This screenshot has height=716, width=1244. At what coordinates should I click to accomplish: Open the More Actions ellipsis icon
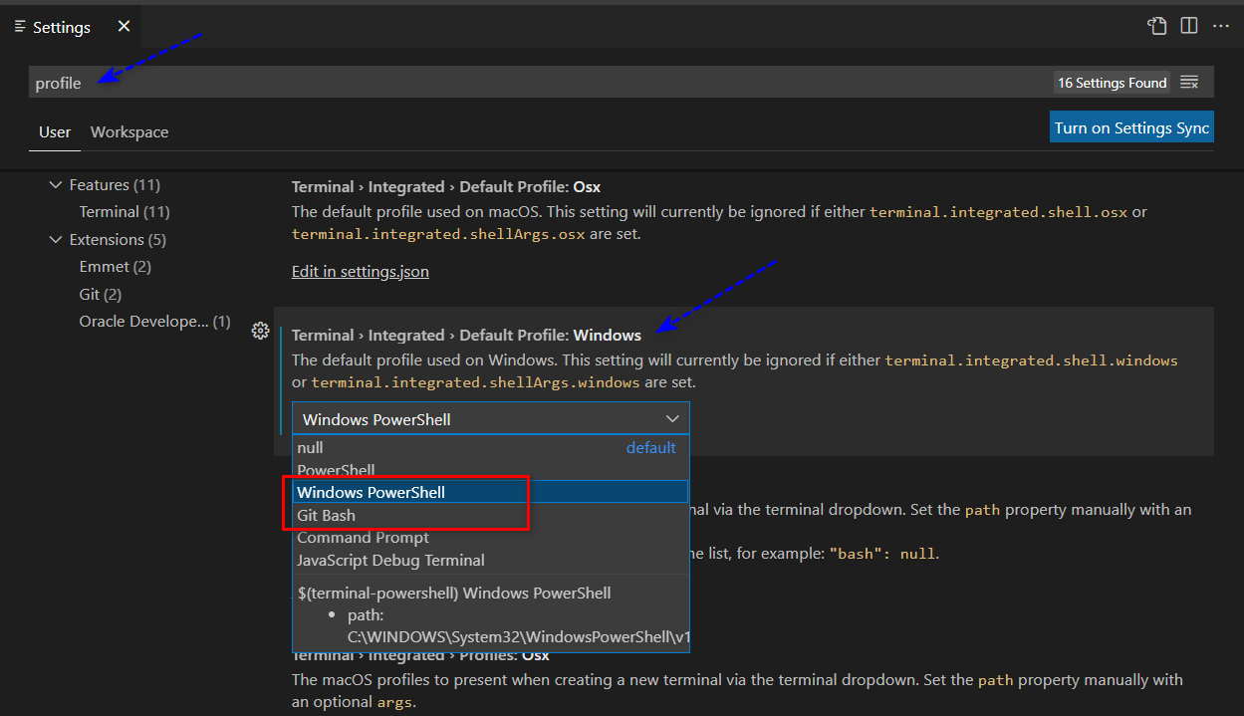1221,26
